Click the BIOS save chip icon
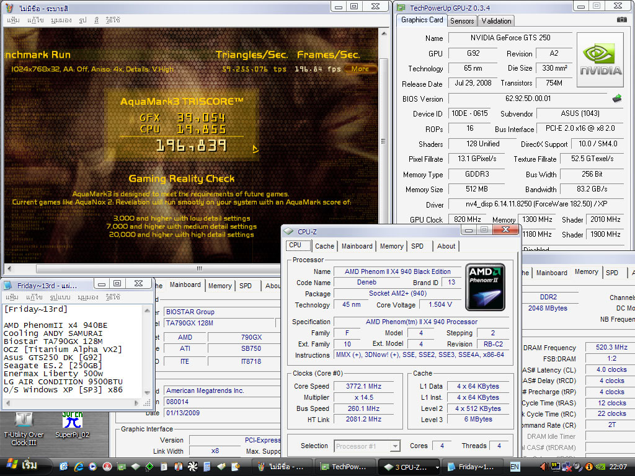This screenshot has width=635, height=476. pos(617,99)
